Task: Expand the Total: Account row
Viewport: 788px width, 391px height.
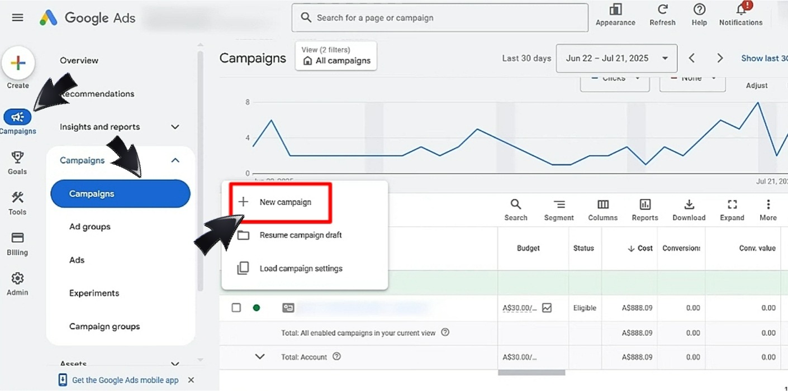Action: [x=260, y=356]
